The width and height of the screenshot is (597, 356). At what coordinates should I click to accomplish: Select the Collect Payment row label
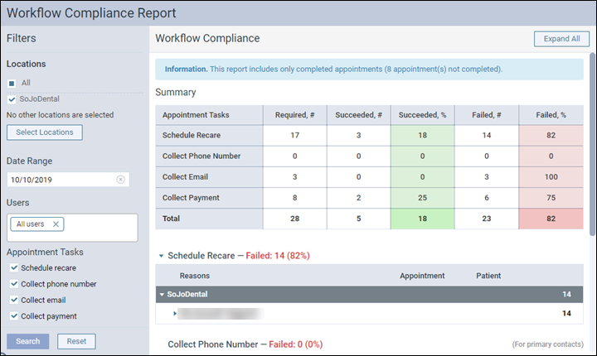pyautogui.click(x=191, y=198)
